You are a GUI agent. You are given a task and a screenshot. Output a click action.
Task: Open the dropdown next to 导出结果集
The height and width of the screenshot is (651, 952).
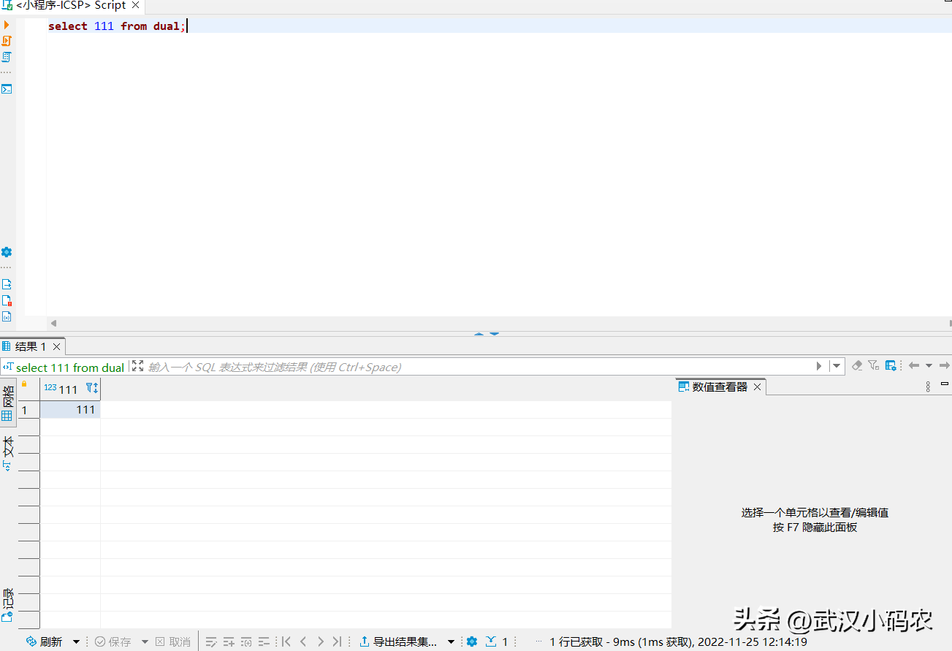[x=451, y=642]
